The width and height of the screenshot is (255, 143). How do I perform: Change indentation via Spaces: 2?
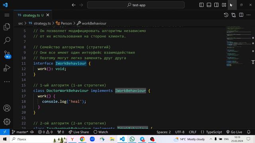pyautogui.click(x=164, y=132)
